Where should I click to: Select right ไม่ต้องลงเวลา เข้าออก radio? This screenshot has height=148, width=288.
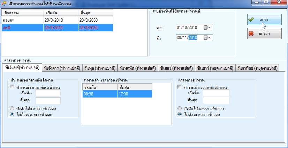click(180, 115)
